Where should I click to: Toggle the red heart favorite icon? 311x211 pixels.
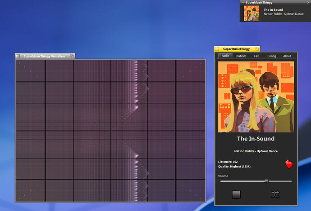[289, 164]
